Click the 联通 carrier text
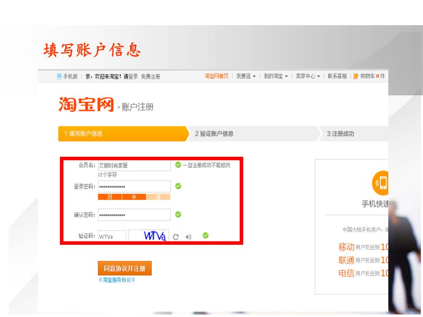 pos(347,260)
